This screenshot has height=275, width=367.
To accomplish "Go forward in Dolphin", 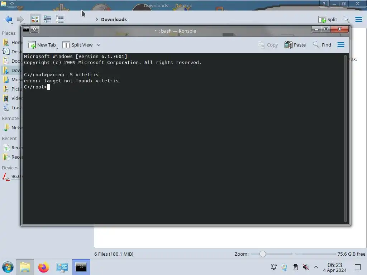I will [x=20, y=19].
